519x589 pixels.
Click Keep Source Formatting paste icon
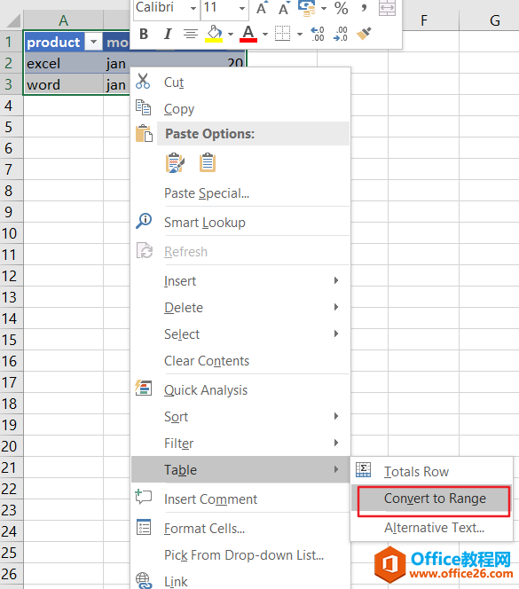tap(175, 162)
